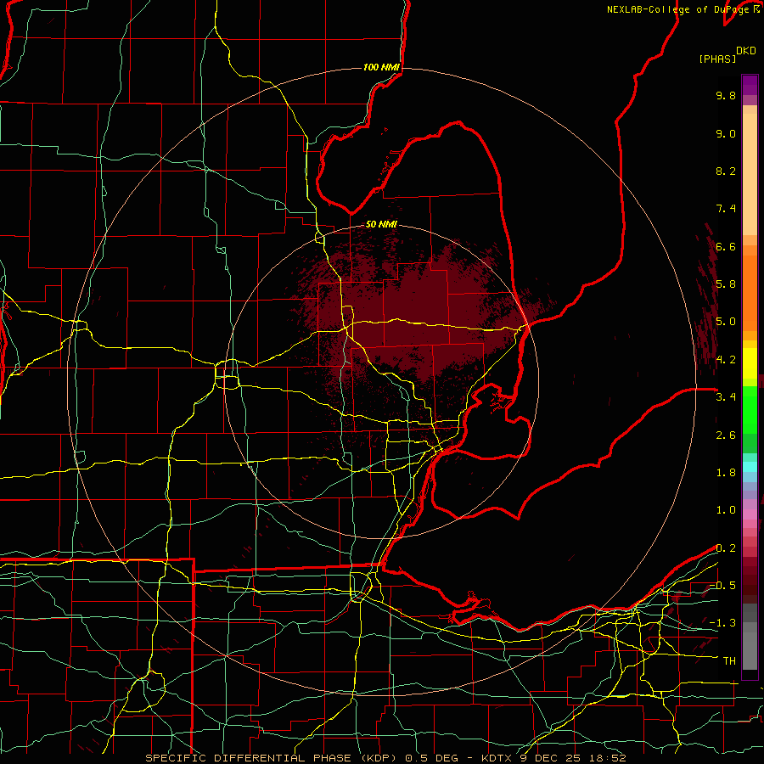
Task: Click the 1.8 value on color scale
Action: pyautogui.click(x=726, y=473)
